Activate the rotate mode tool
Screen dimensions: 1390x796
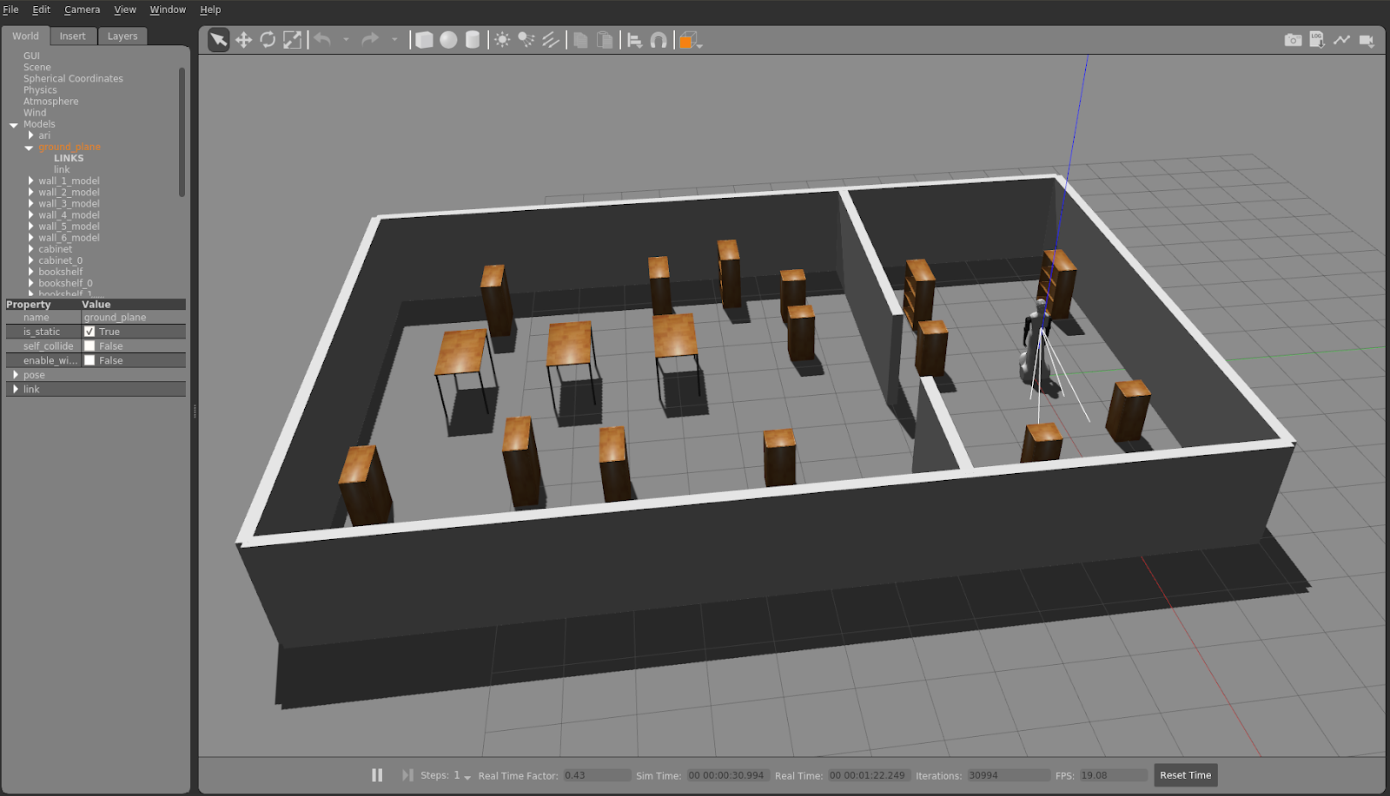(x=268, y=39)
